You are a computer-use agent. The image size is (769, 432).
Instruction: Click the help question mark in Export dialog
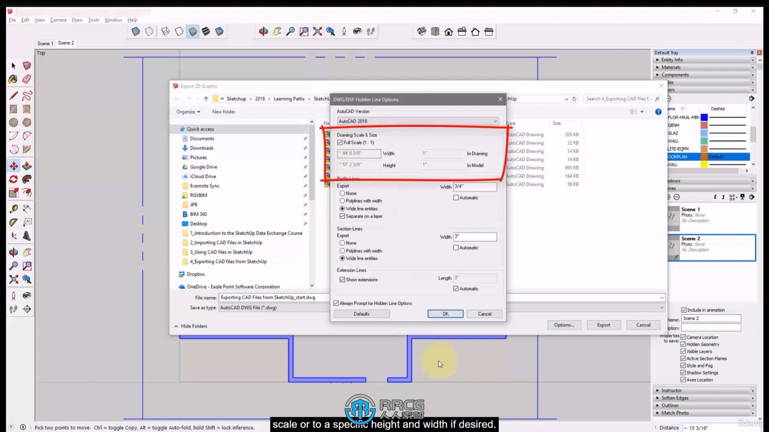[658, 112]
